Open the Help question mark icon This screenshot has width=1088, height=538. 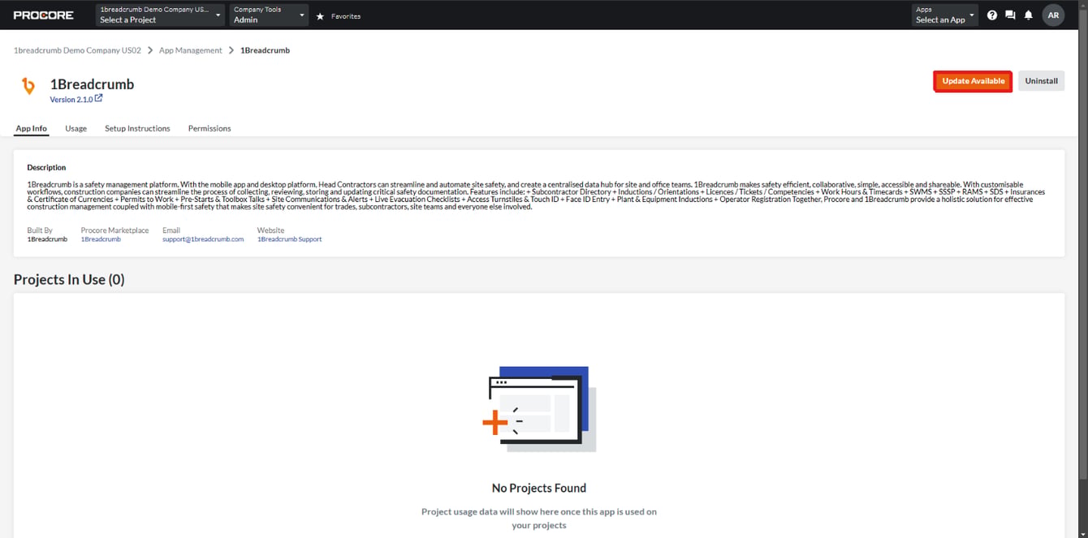coord(992,15)
